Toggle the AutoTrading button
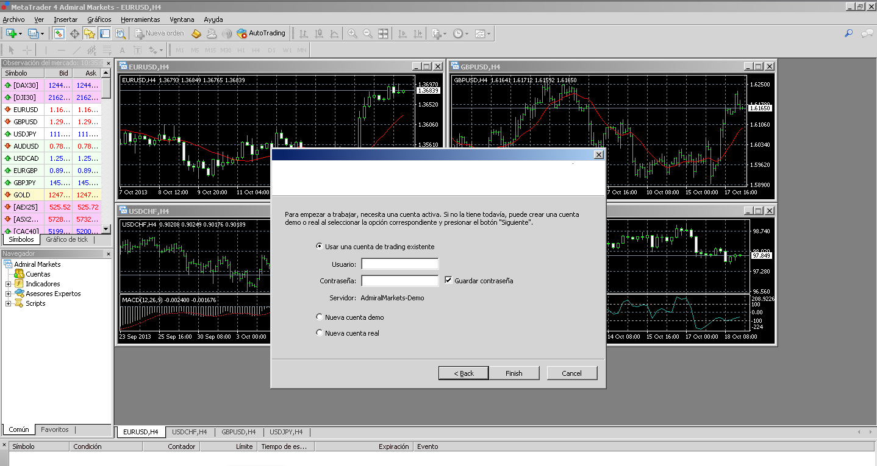 [261, 34]
